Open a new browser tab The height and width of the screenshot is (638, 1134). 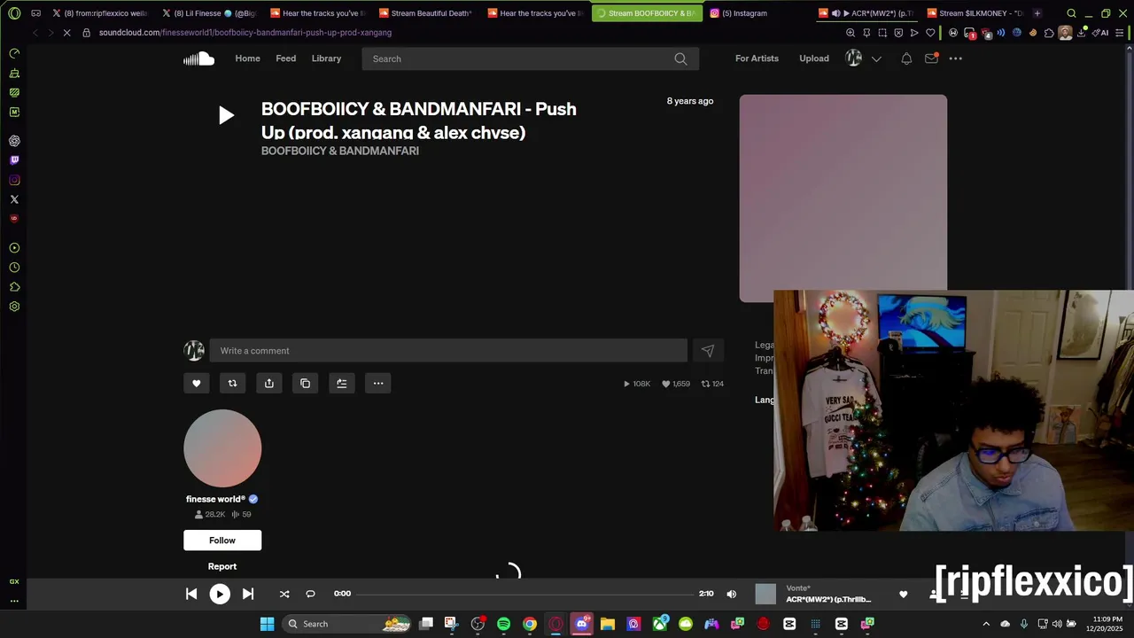1037,13
